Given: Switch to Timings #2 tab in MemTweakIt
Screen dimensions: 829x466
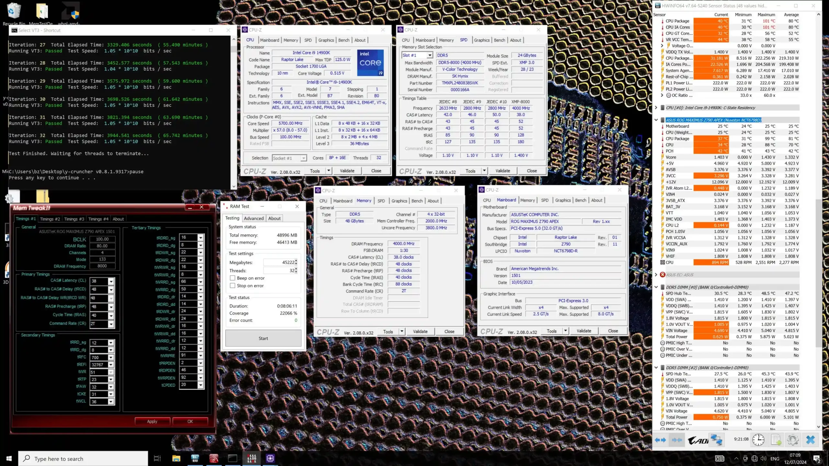Looking at the screenshot, I should [50, 219].
